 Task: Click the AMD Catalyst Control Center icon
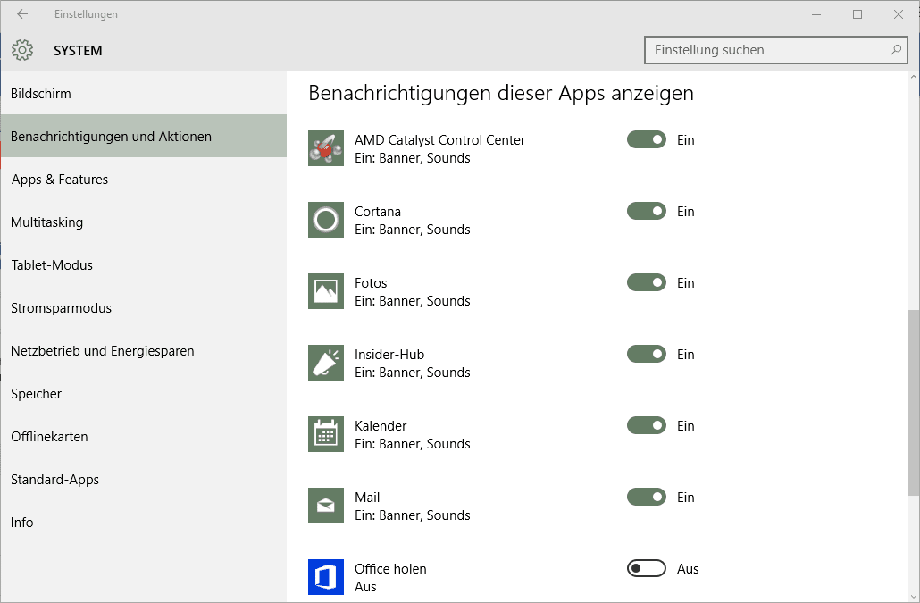pos(326,148)
